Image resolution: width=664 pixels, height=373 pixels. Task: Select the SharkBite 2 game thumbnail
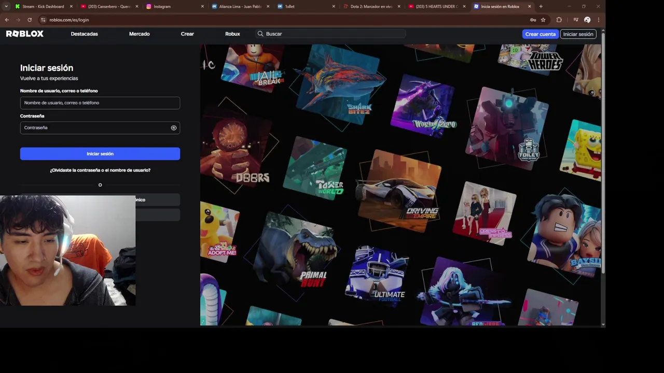pyautogui.click(x=340, y=85)
